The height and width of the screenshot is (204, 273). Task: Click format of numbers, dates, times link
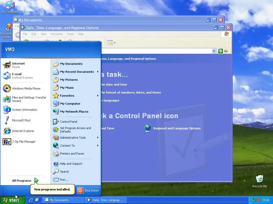[x=131, y=92]
